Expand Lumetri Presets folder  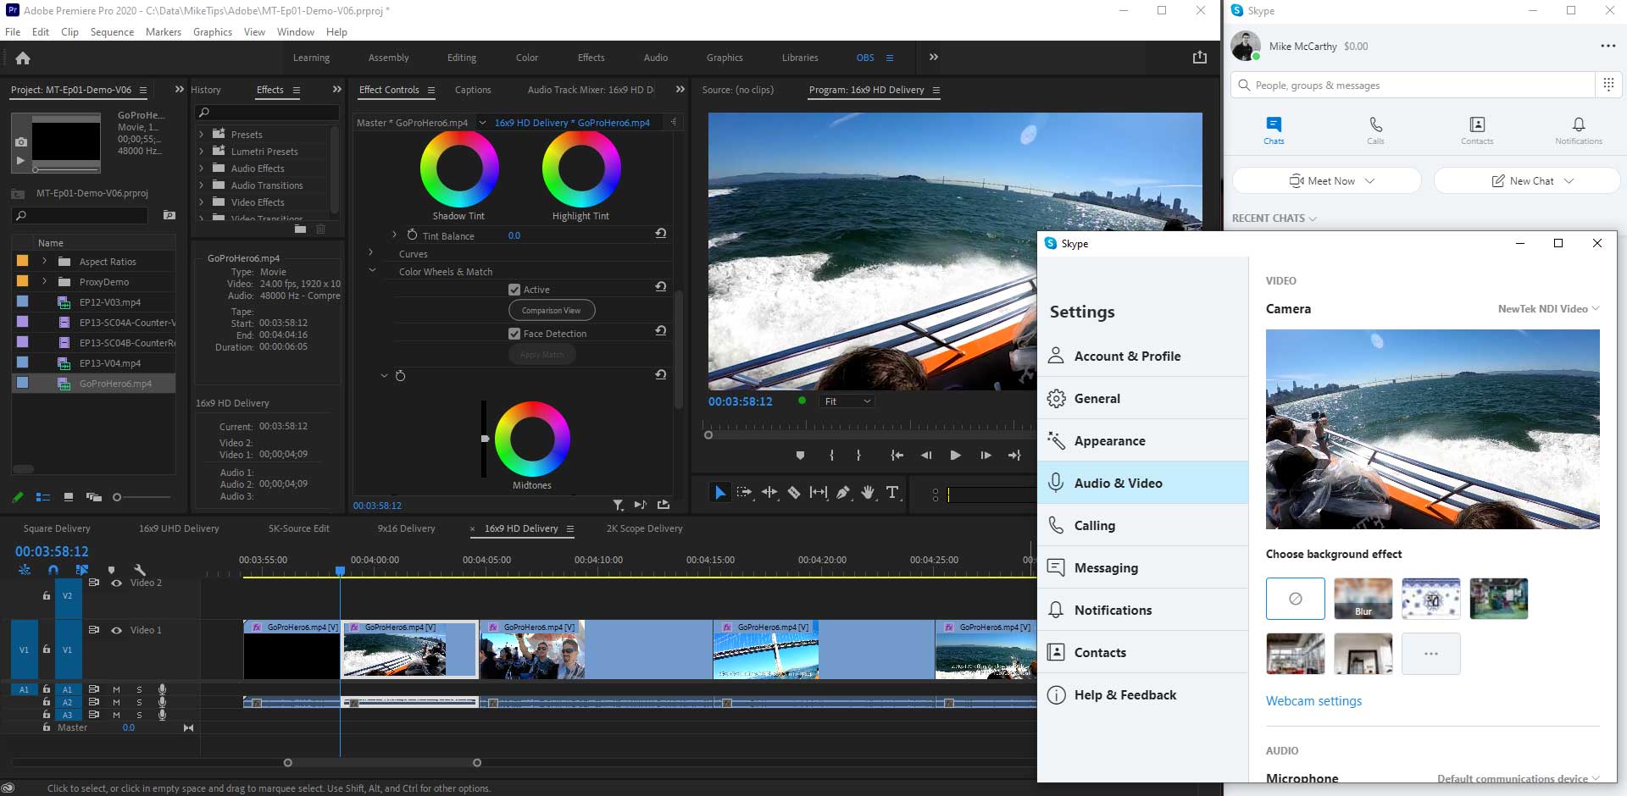pos(202,151)
